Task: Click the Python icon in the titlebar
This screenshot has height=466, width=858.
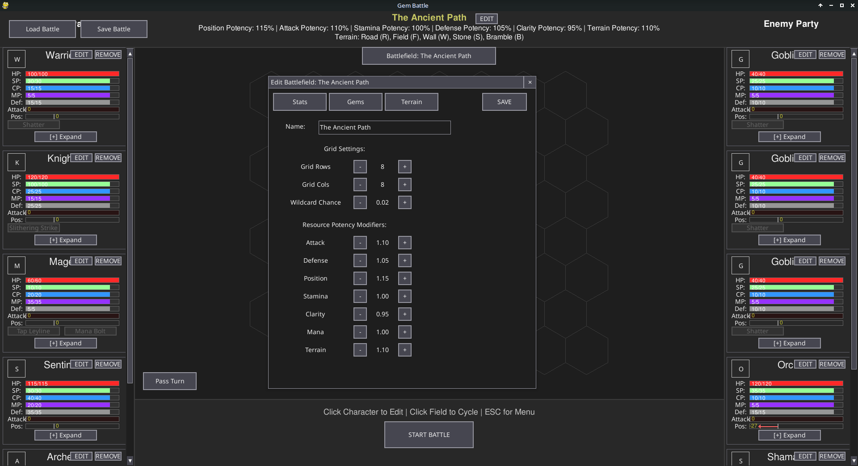Action: [5, 5]
